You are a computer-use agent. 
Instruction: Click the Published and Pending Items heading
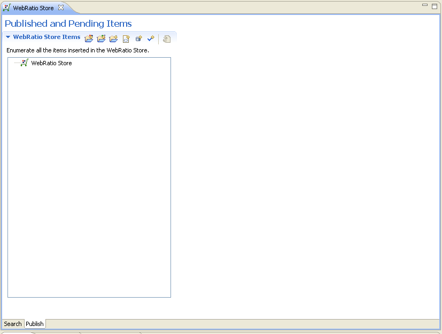(68, 24)
